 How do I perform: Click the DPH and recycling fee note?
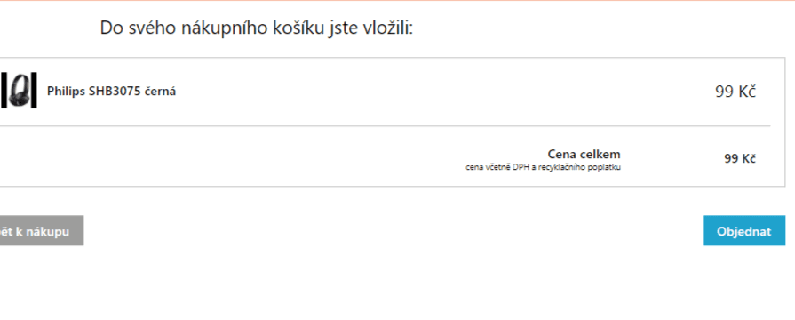coord(543,167)
